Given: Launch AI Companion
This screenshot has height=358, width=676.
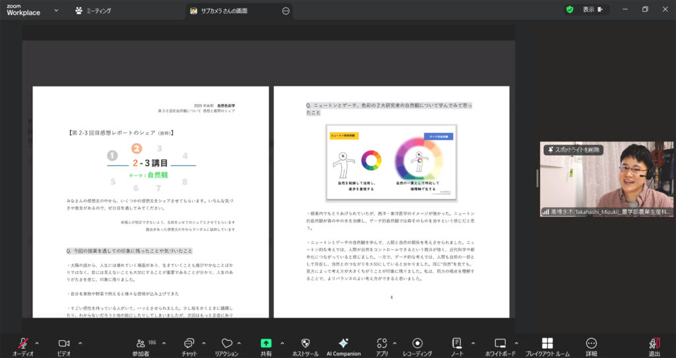Looking at the screenshot, I should click(343, 343).
